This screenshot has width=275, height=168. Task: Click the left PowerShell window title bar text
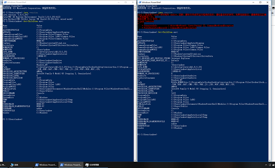point(16,2)
